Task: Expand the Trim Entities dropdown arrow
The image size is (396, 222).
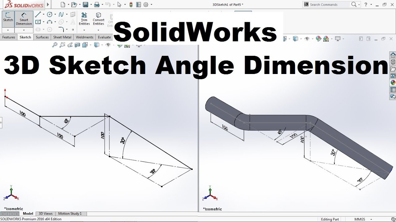Action: pos(84,30)
